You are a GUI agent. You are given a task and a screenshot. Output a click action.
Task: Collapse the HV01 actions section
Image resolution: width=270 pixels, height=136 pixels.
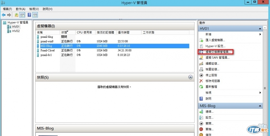click(260, 29)
